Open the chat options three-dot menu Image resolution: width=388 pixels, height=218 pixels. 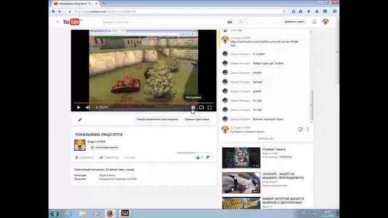tap(308, 130)
